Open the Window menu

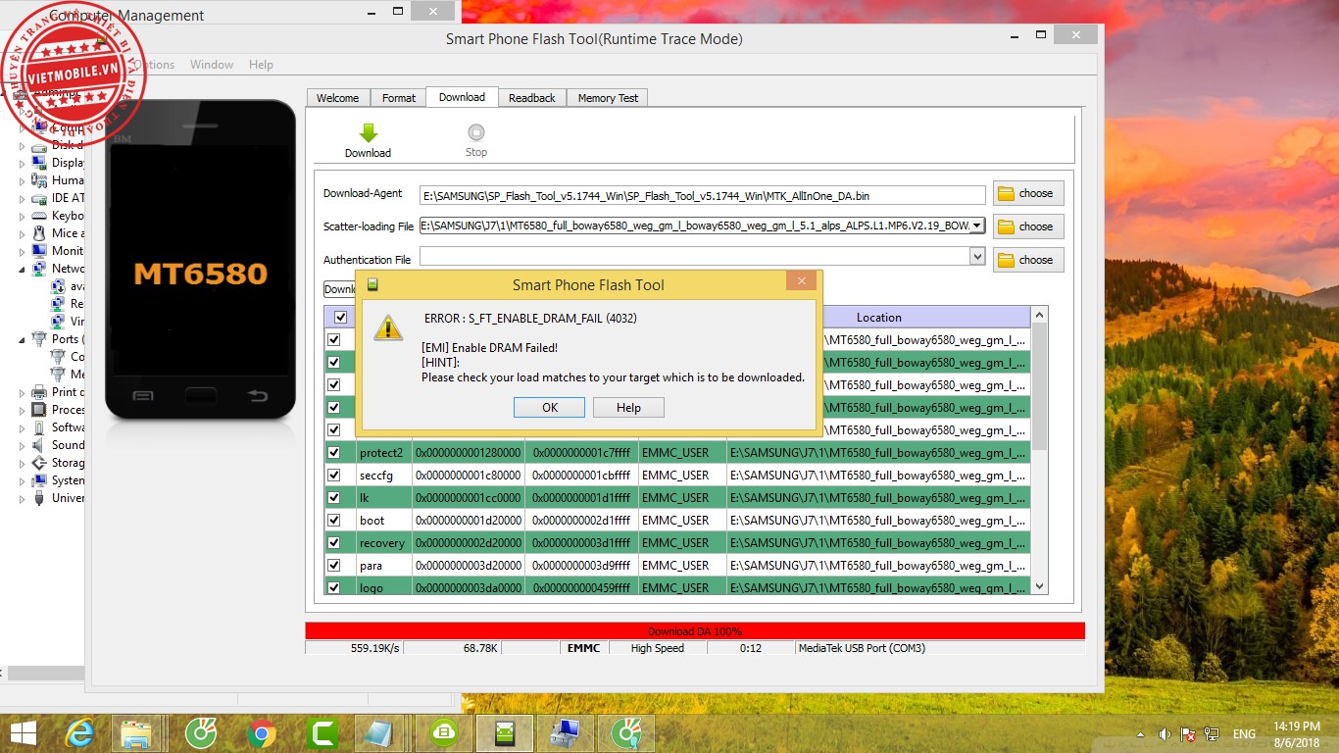[x=212, y=65]
